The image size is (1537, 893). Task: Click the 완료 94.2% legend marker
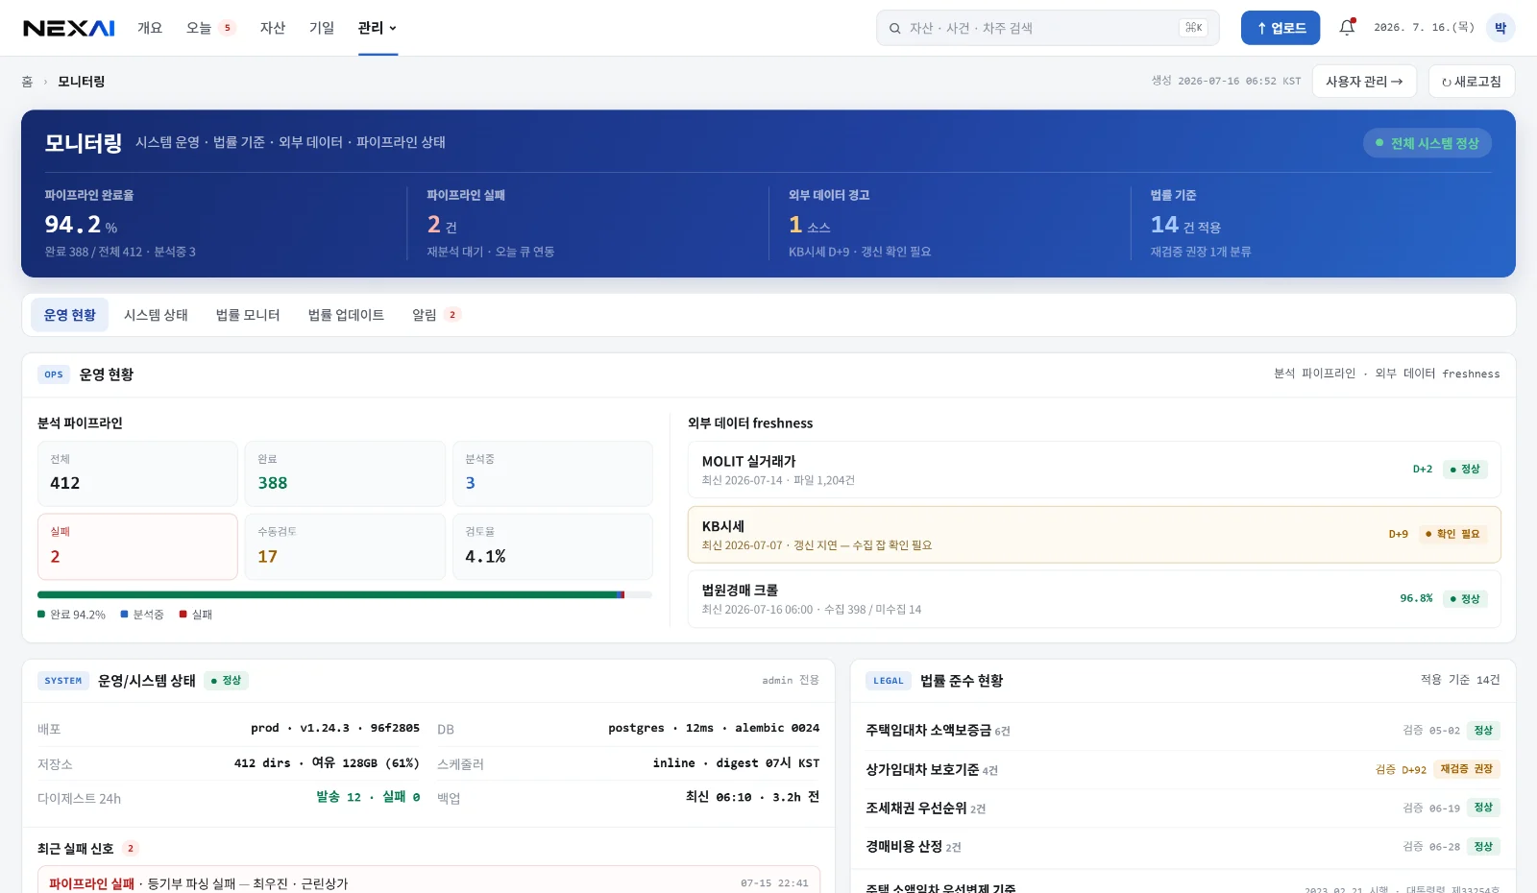click(x=41, y=615)
